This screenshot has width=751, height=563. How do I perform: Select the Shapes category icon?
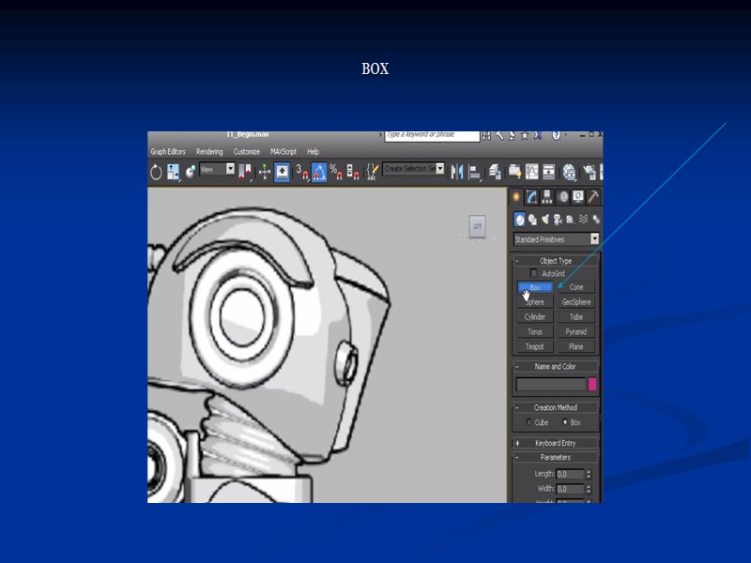coord(532,220)
